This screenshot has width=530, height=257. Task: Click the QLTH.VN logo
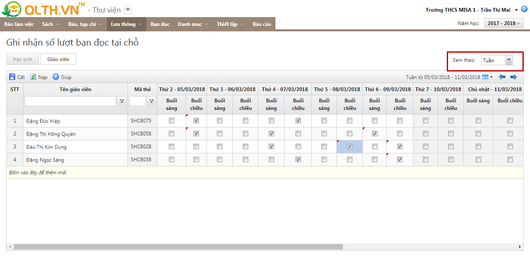pos(43,9)
